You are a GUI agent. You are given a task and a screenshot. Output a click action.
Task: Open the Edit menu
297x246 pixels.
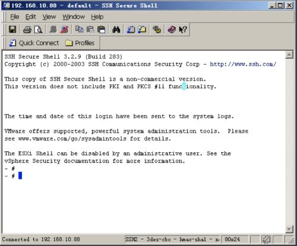point(31,17)
